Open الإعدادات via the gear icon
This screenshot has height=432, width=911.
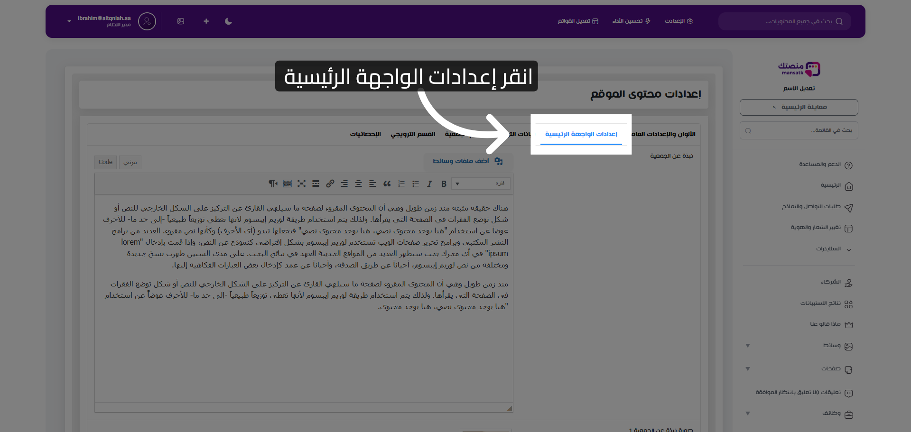[679, 21]
